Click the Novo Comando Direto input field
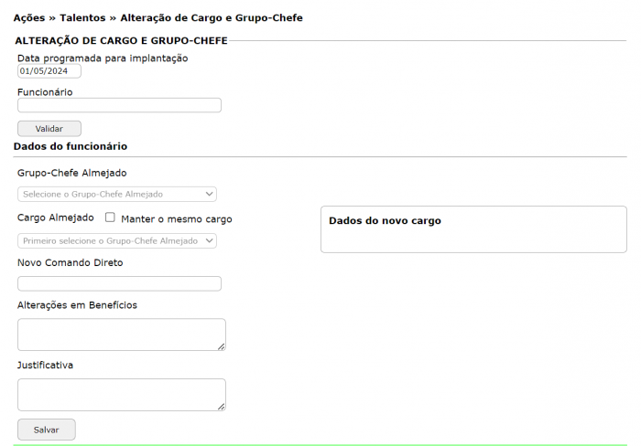The height and width of the screenshot is (446, 641). click(x=119, y=283)
